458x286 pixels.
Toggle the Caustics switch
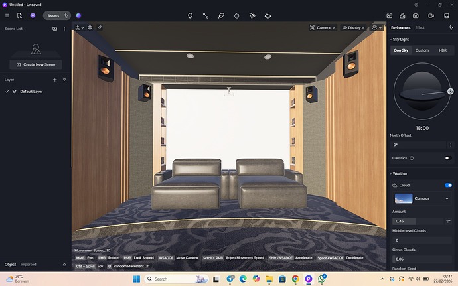[x=448, y=158]
